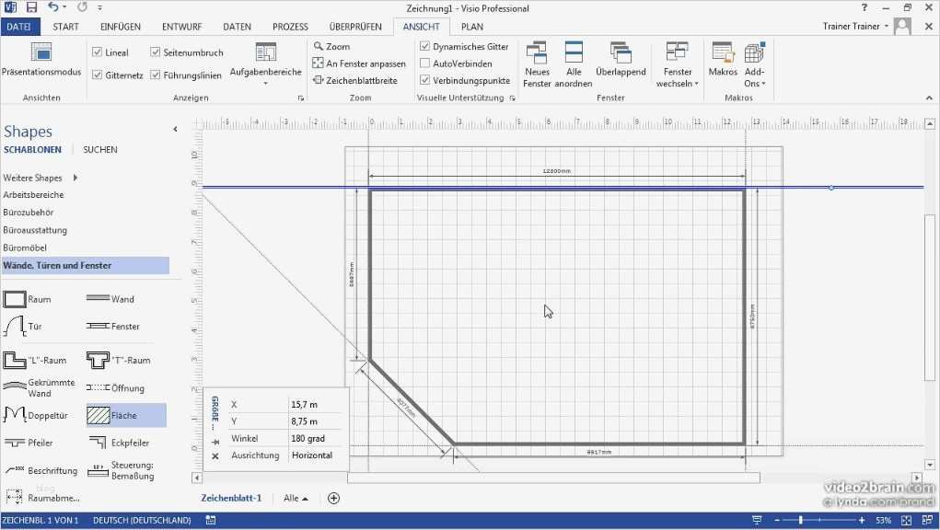The image size is (940, 530).
Task: Uncheck Seitenumbruch
Action: click(x=156, y=52)
